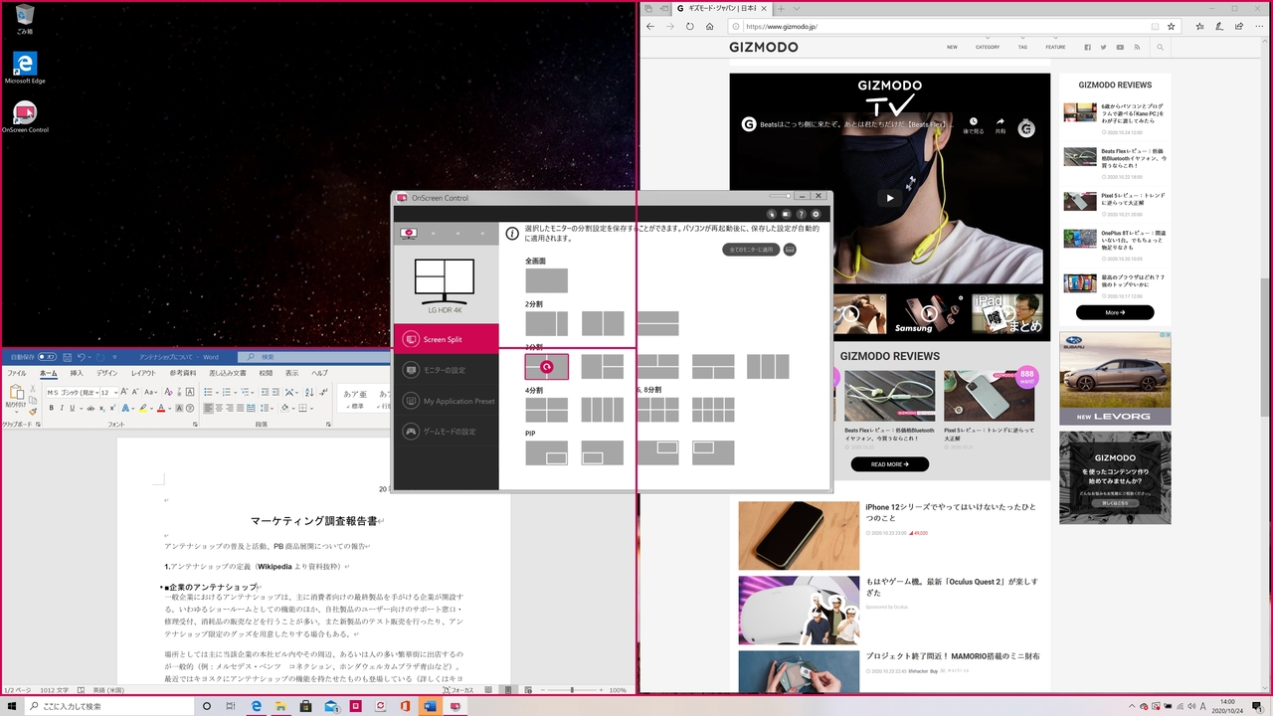Open the Word font size dropdown
The image size is (1273, 716).
(x=116, y=393)
